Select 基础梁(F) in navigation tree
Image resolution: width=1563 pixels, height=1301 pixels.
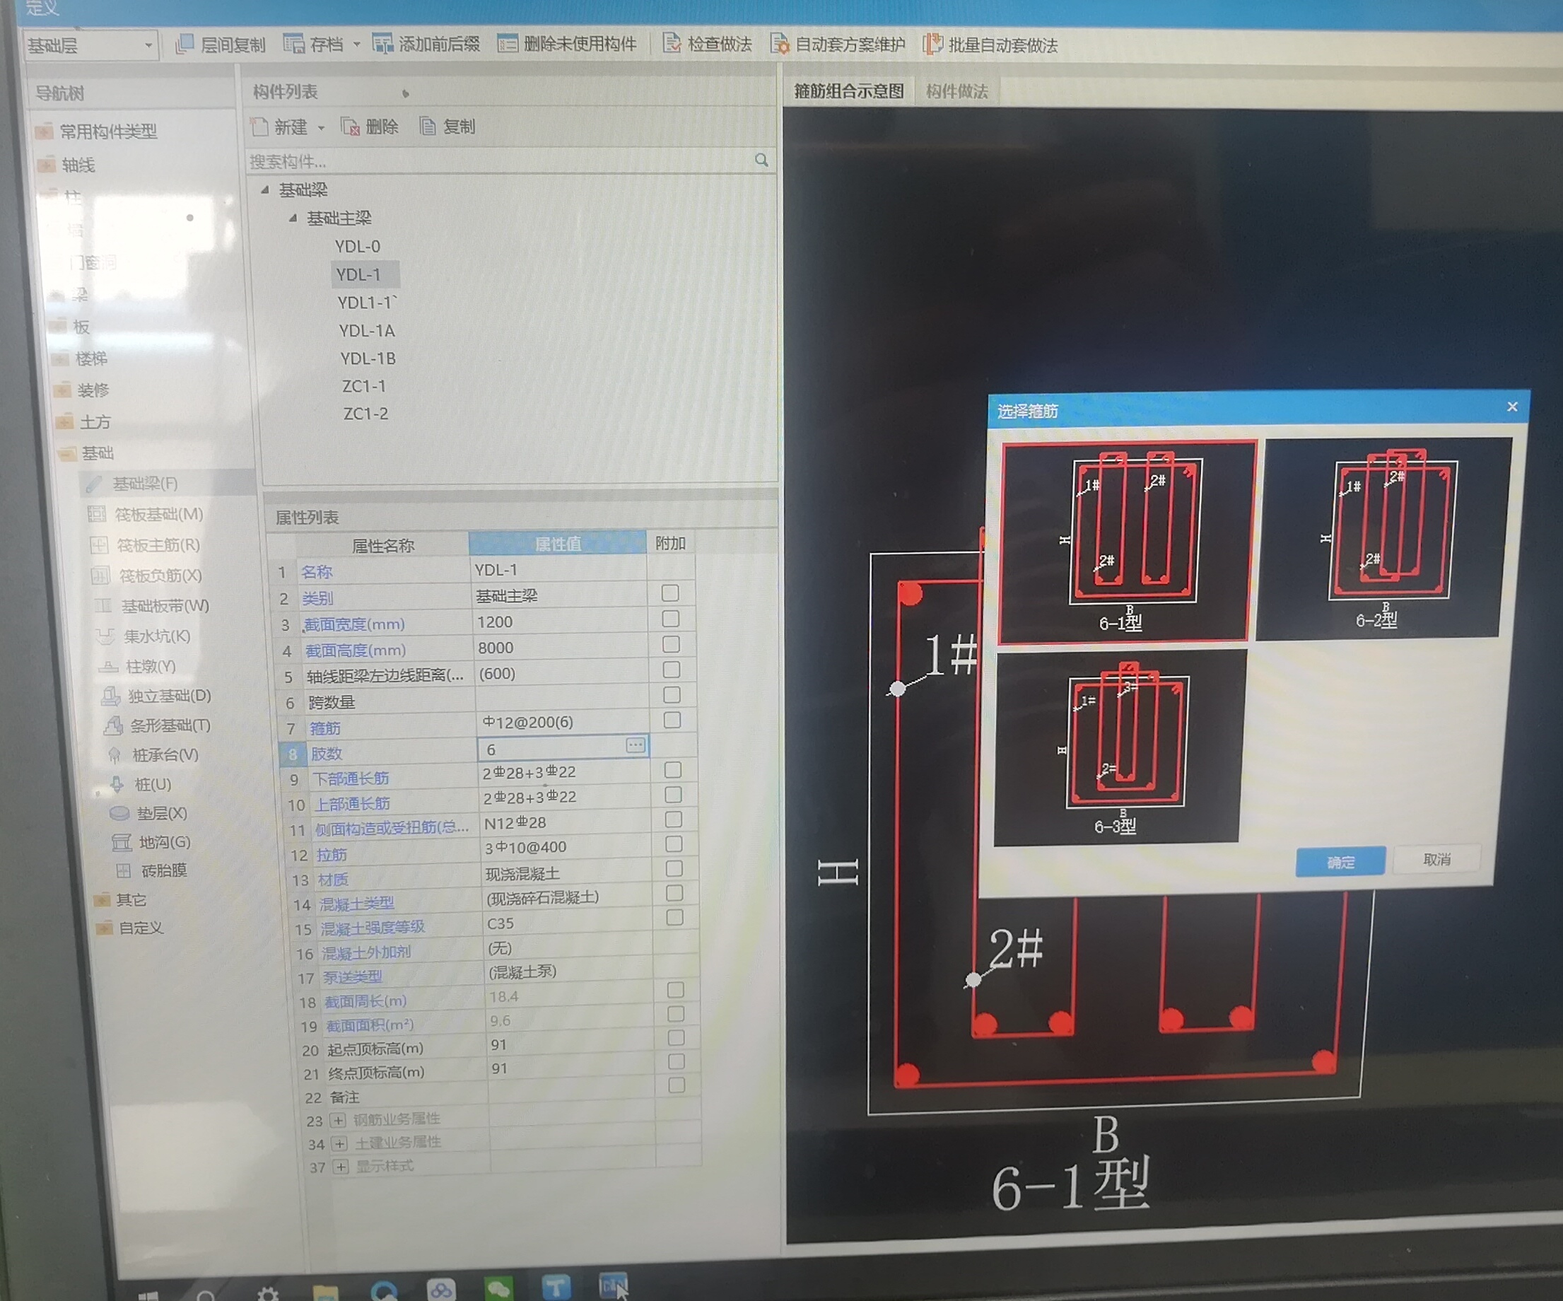point(144,484)
